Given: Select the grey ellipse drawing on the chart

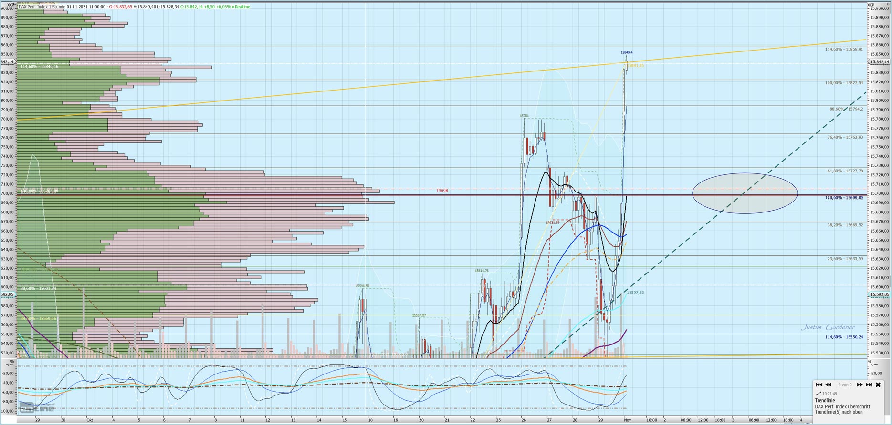Looking at the screenshot, I should point(745,193).
